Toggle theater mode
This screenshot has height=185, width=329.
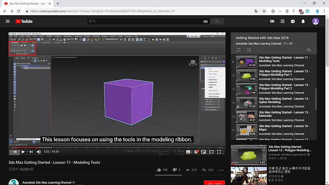coord(211,152)
